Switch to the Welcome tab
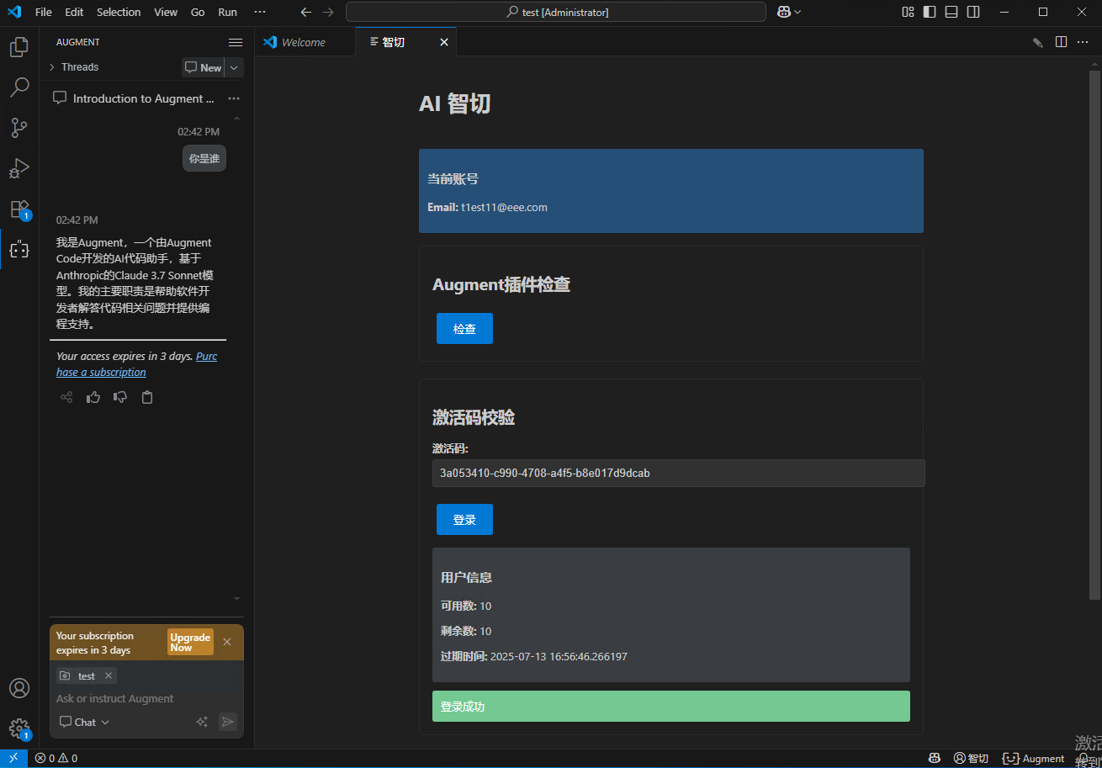The width and height of the screenshot is (1102, 768). pos(304,42)
